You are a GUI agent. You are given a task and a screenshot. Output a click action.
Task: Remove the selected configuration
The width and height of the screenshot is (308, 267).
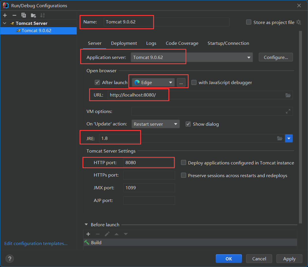coord(14,15)
